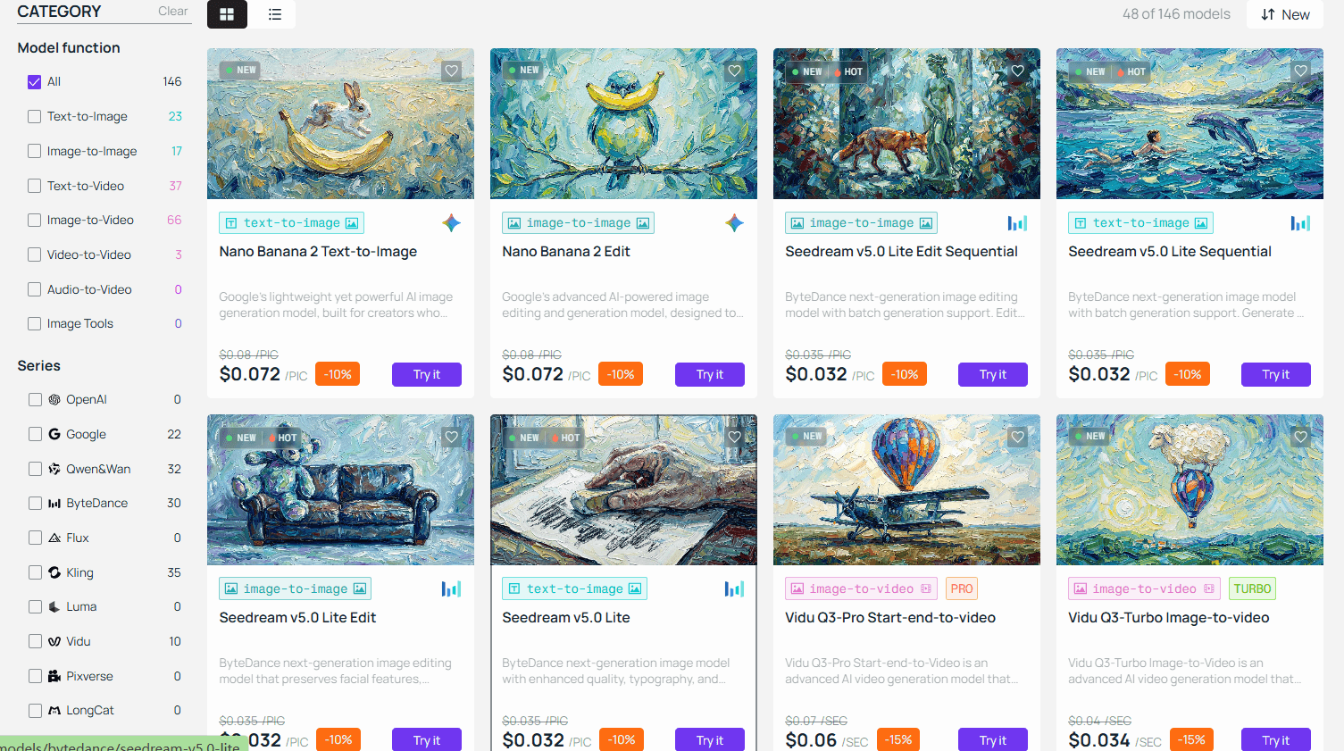This screenshot has height=751, width=1344.
Task: Try the Nano Banana 2 Edit model
Action: click(710, 374)
